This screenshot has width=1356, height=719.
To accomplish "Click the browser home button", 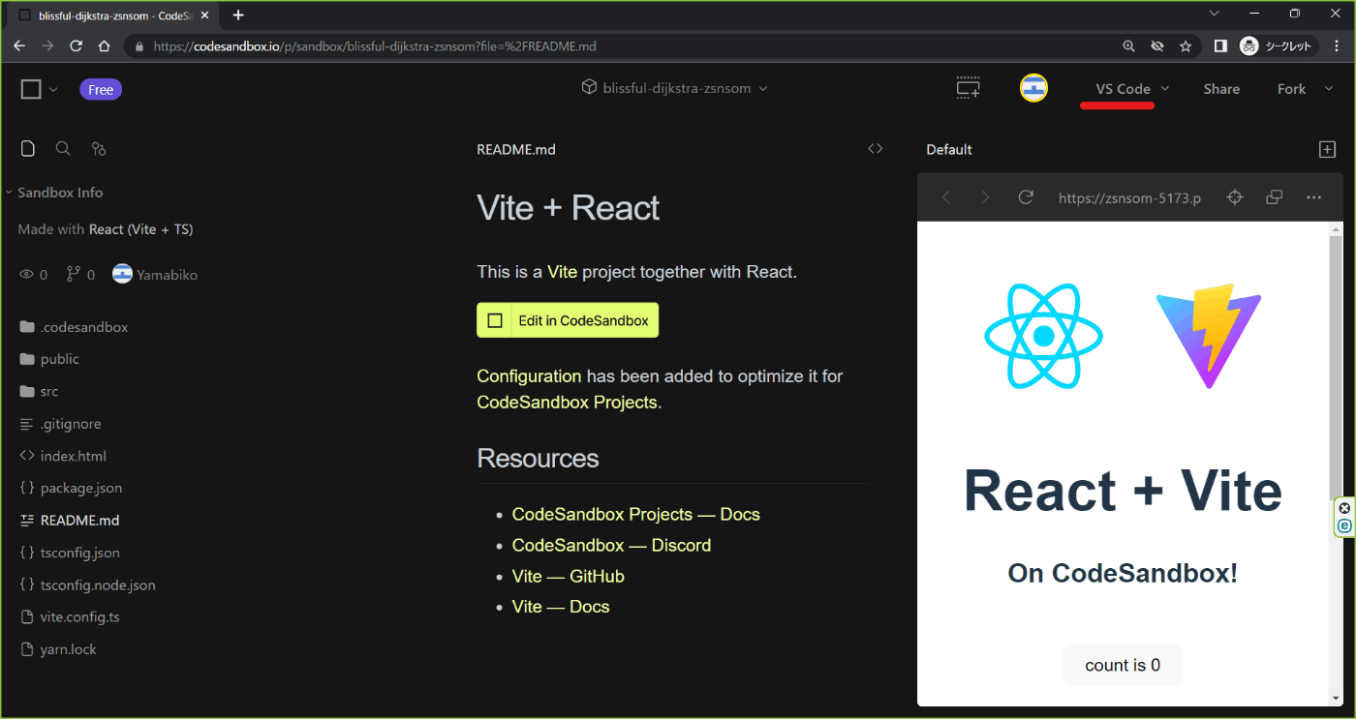I will click(x=104, y=45).
